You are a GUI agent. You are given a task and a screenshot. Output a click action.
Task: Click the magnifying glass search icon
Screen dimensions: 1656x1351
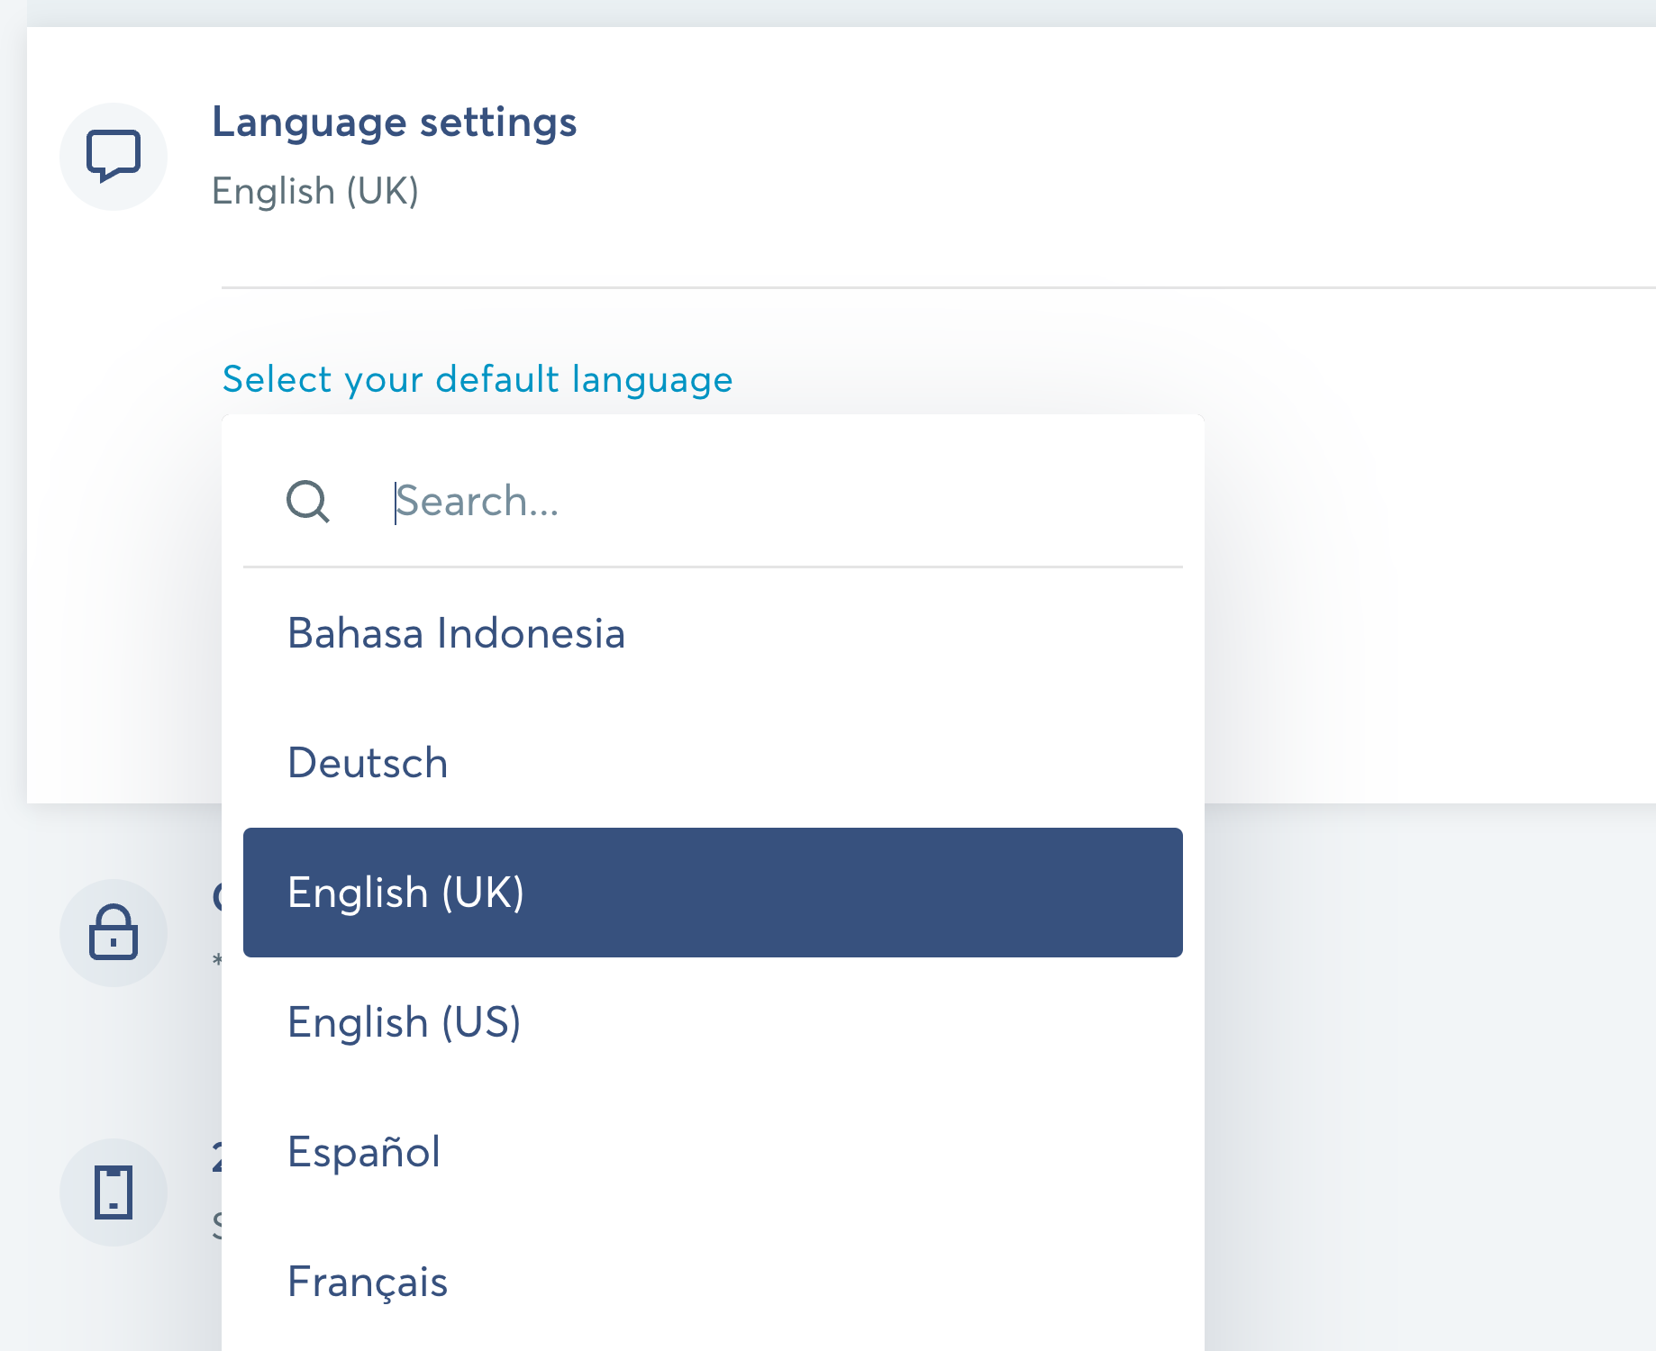[x=308, y=502]
